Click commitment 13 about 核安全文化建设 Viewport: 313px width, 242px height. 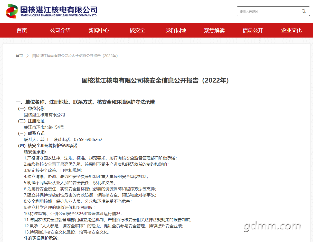(67, 232)
